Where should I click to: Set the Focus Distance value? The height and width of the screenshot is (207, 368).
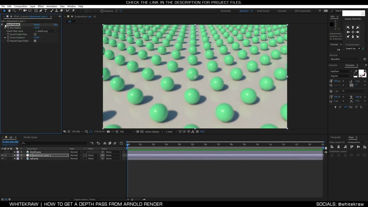coord(37,37)
